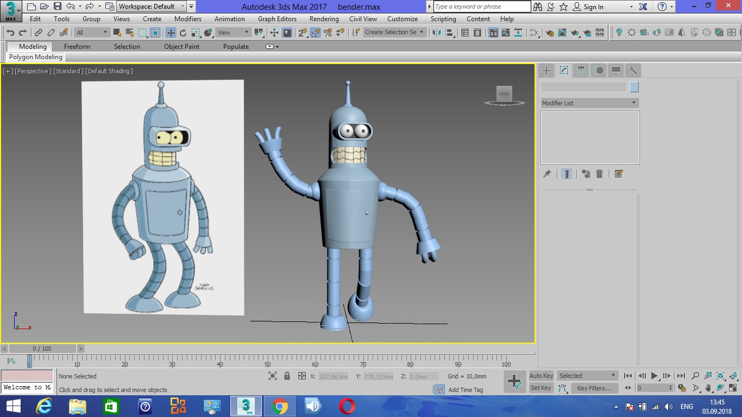Toggle Pin Stack in Modify panel
This screenshot has width=742, height=417.
click(547, 174)
